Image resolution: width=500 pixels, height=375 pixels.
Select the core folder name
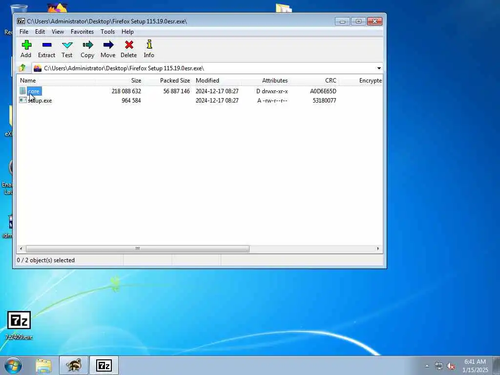click(34, 91)
